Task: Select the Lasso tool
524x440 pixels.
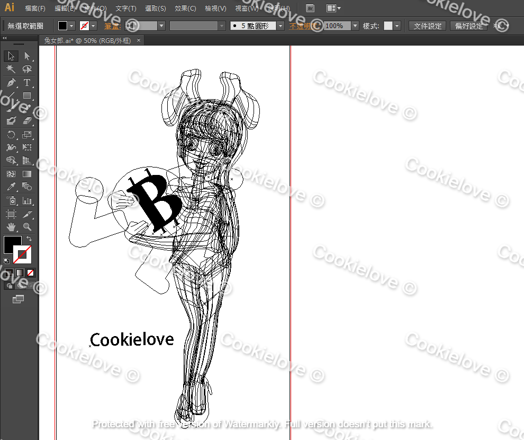Action: [x=27, y=69]
